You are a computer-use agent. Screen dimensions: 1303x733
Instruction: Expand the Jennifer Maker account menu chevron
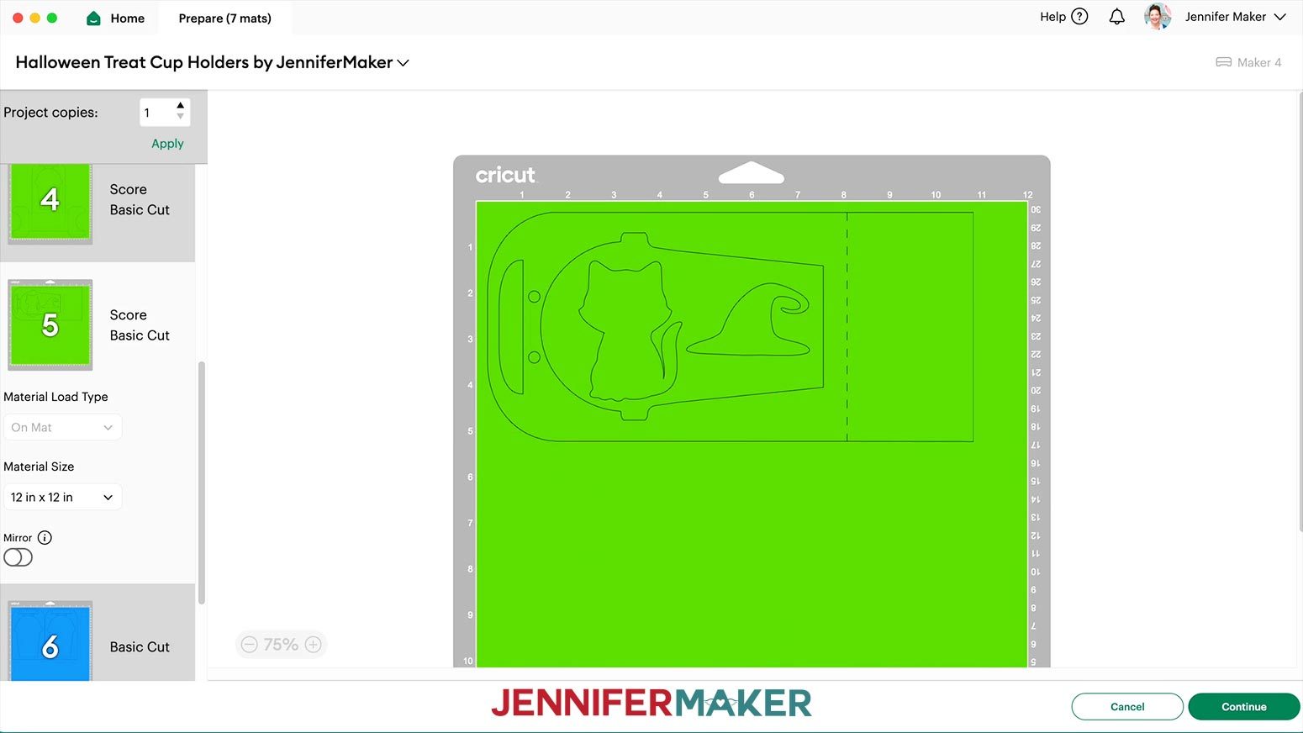click(1280, 17)
